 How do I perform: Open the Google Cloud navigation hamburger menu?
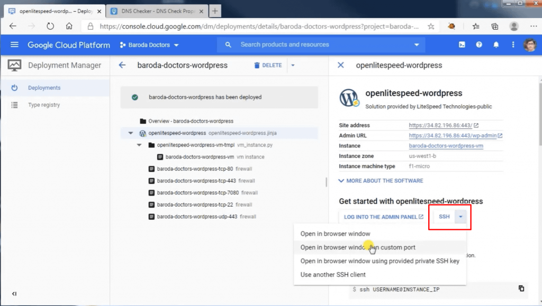click(14, 44)
